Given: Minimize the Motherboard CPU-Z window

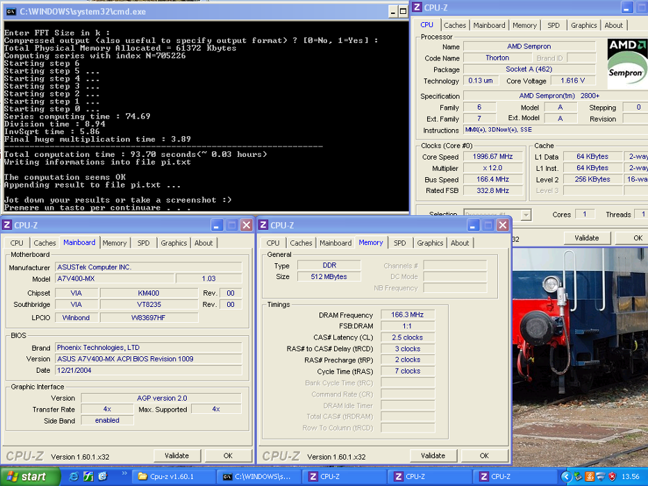Looking at the screenshot, I should [217, 225].
